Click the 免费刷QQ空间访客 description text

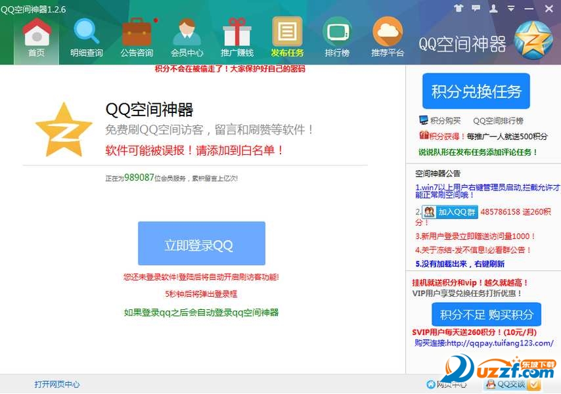[x=209, y=129]
